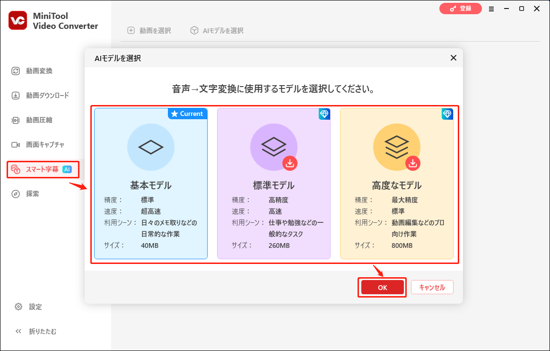Click the 高度なモデル title text

(397, 185)
